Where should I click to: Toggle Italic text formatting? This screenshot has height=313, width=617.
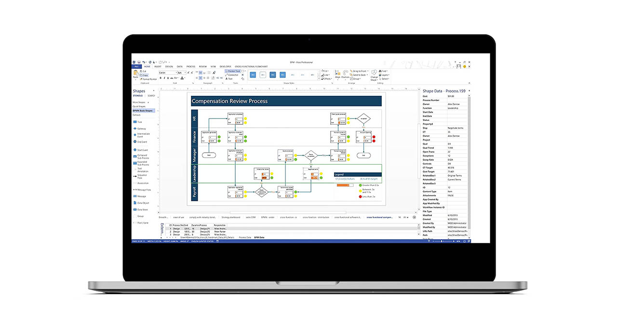(x=164, y=78)
